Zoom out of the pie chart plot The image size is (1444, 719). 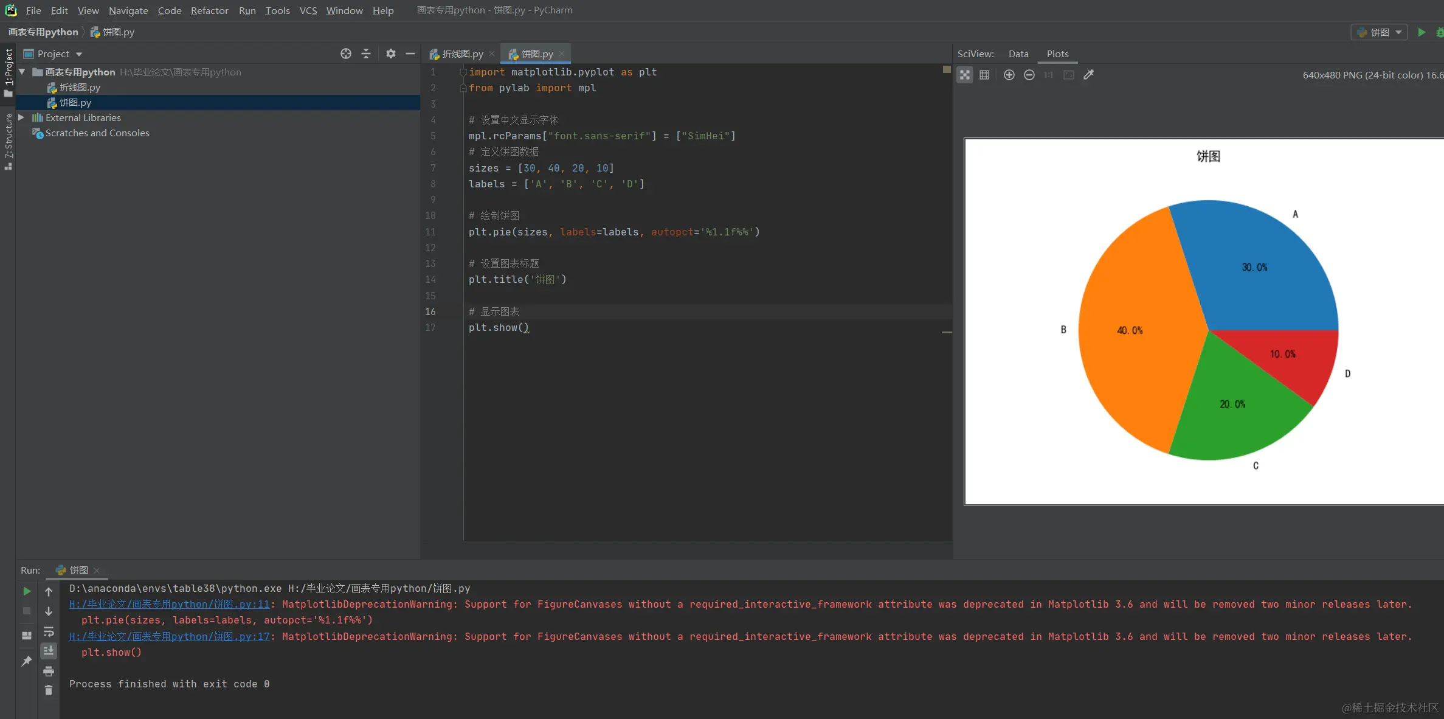tap(1029, 75)
